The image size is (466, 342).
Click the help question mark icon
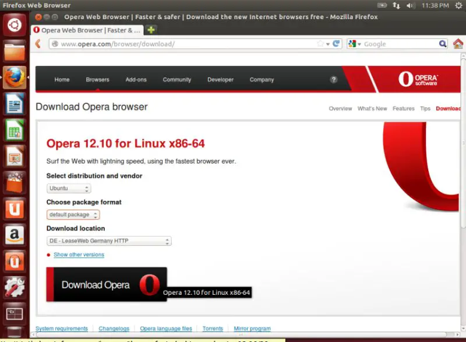tap(333, 79)
